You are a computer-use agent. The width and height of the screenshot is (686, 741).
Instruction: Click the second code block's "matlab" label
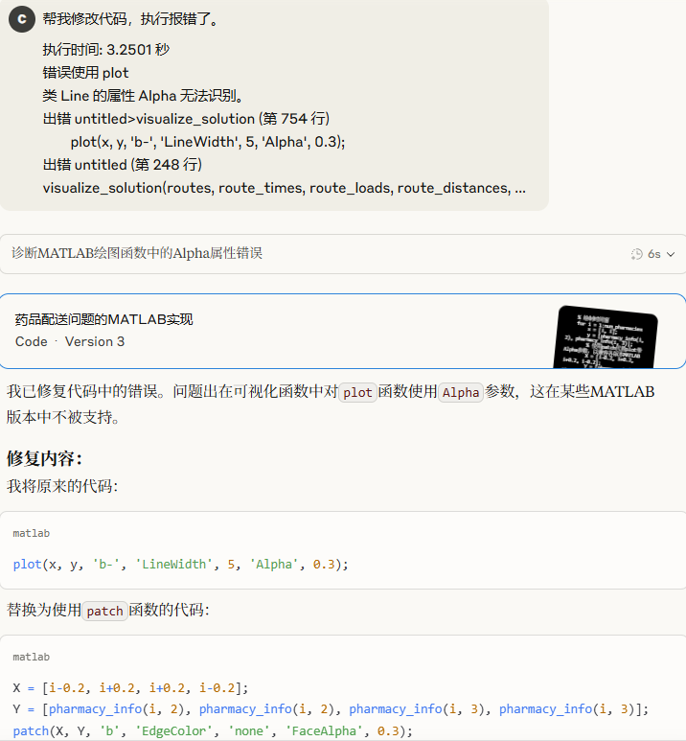point(32,658)
